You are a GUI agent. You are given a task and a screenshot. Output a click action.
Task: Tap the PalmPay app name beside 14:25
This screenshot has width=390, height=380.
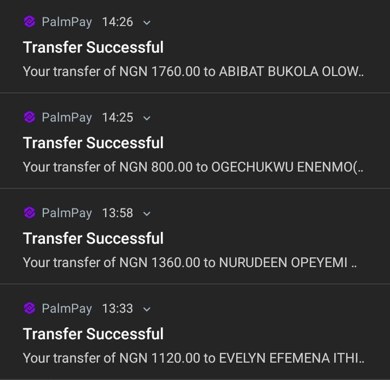pyautogui.click(x=67, y=118)
